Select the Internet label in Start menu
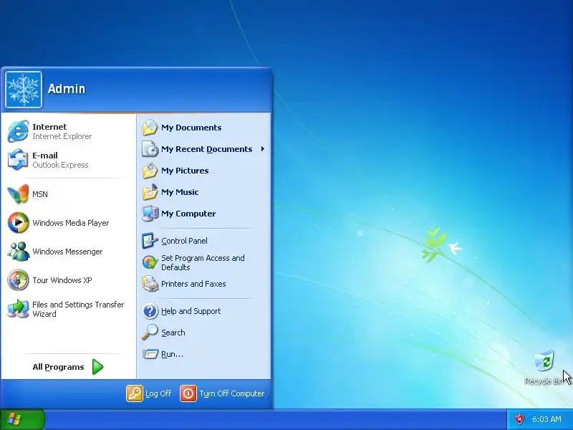 [49, 127]
